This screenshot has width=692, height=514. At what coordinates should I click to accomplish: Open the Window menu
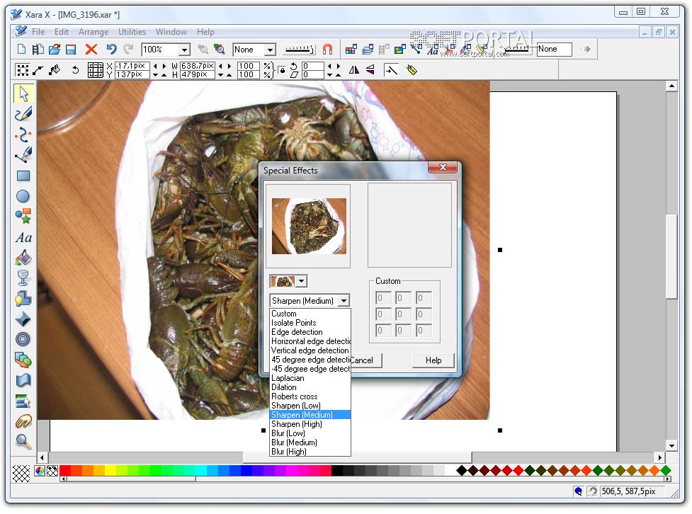tap(171, 32)
